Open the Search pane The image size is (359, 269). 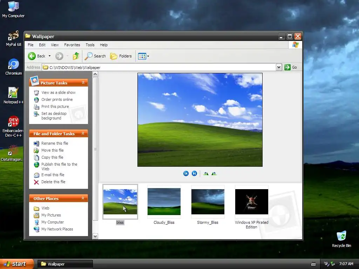pyautogui.click(x=95, y=56)
